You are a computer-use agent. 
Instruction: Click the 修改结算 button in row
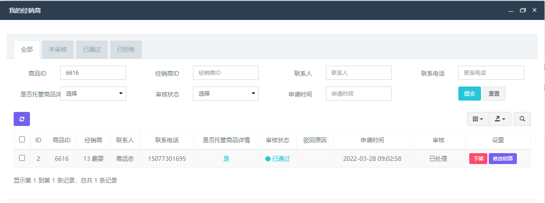point(503,159)
